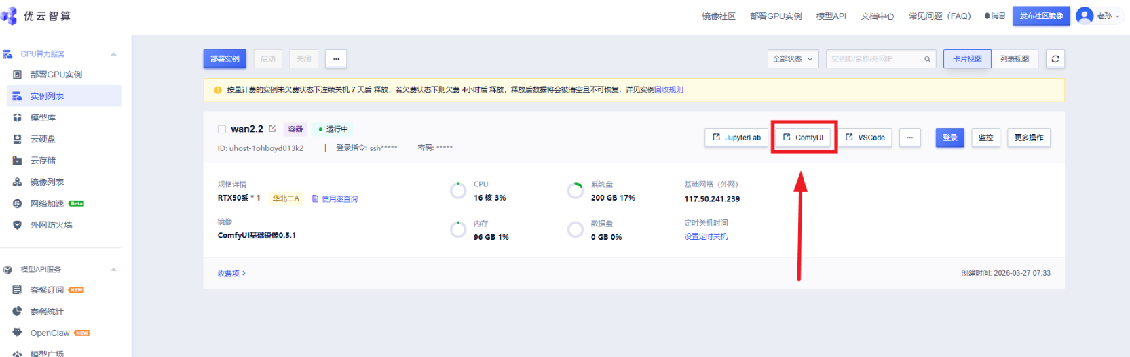Launch ComfyUI for the instance
Screen dimensions: 1130x357
point(804,138)
